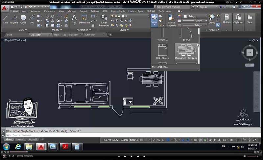Screen dimensions: 263x160
Task: Click the white layer color swatch
Action: [123, 16]
